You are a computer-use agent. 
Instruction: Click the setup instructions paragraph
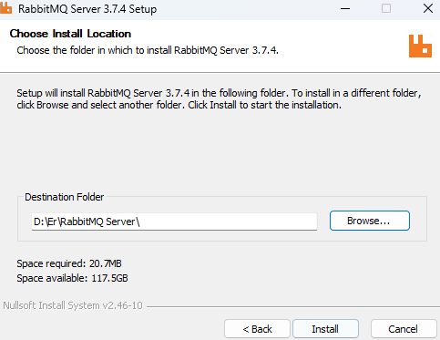coord(219,98)
